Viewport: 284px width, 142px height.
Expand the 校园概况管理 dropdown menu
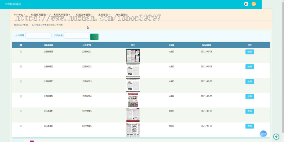click(39, 15)
